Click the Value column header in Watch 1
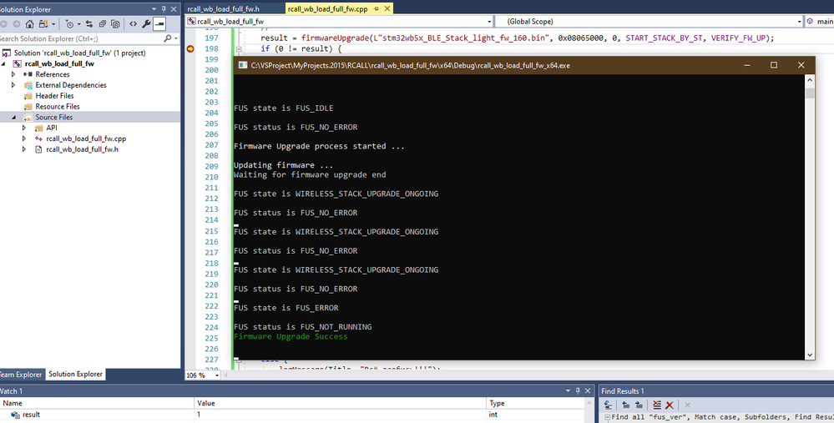 pyautogui.click(x=340, y=403)
